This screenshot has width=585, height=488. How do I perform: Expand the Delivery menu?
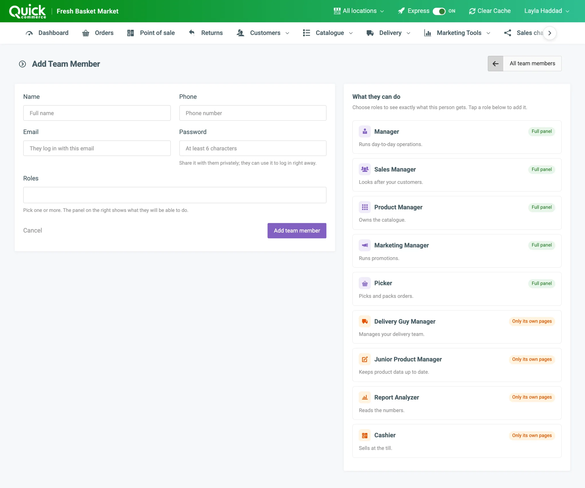point(389,33)
